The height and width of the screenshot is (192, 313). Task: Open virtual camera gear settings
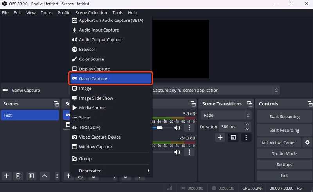(x=308, y=142)
